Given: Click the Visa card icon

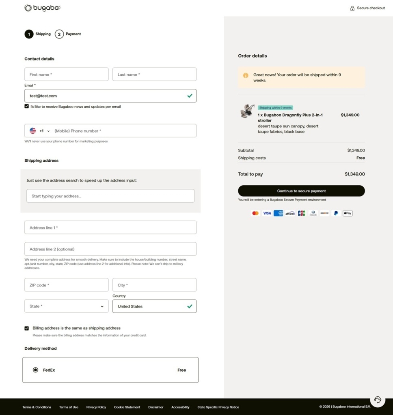Looking at the screenshot, I should tap(267, 213).
